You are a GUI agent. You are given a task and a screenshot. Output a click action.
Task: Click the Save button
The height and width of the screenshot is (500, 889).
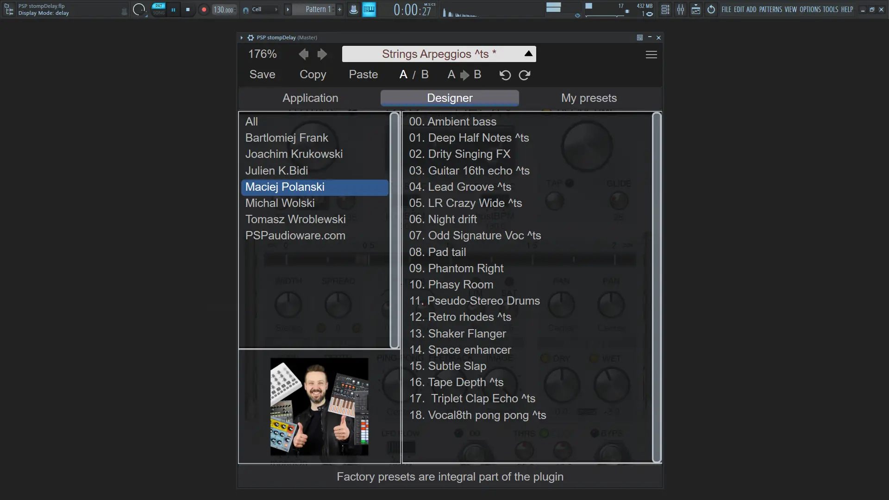262,75
